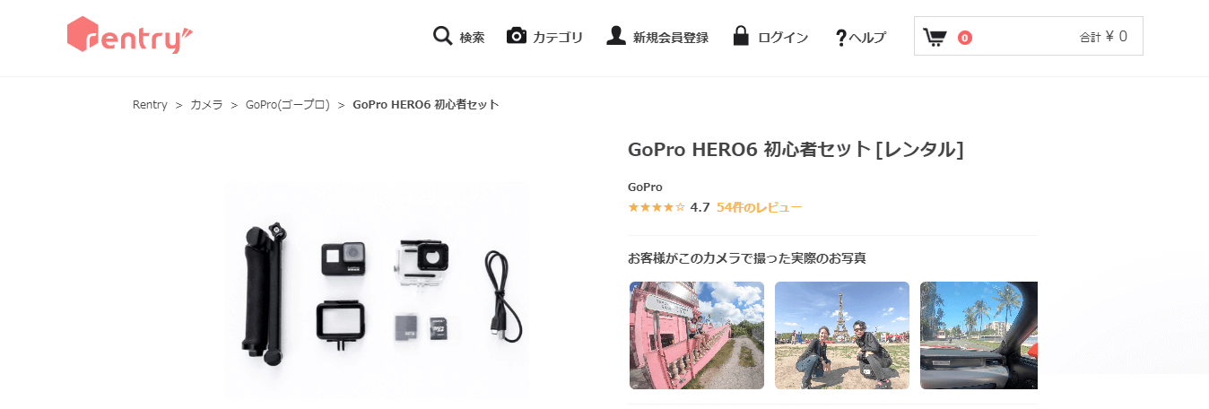
Task: Open the shopping cart icon
Action: click(935, 37)
